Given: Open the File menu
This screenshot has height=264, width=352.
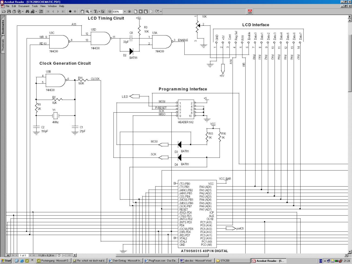Looking at the screenshot, I should point(8,6).
